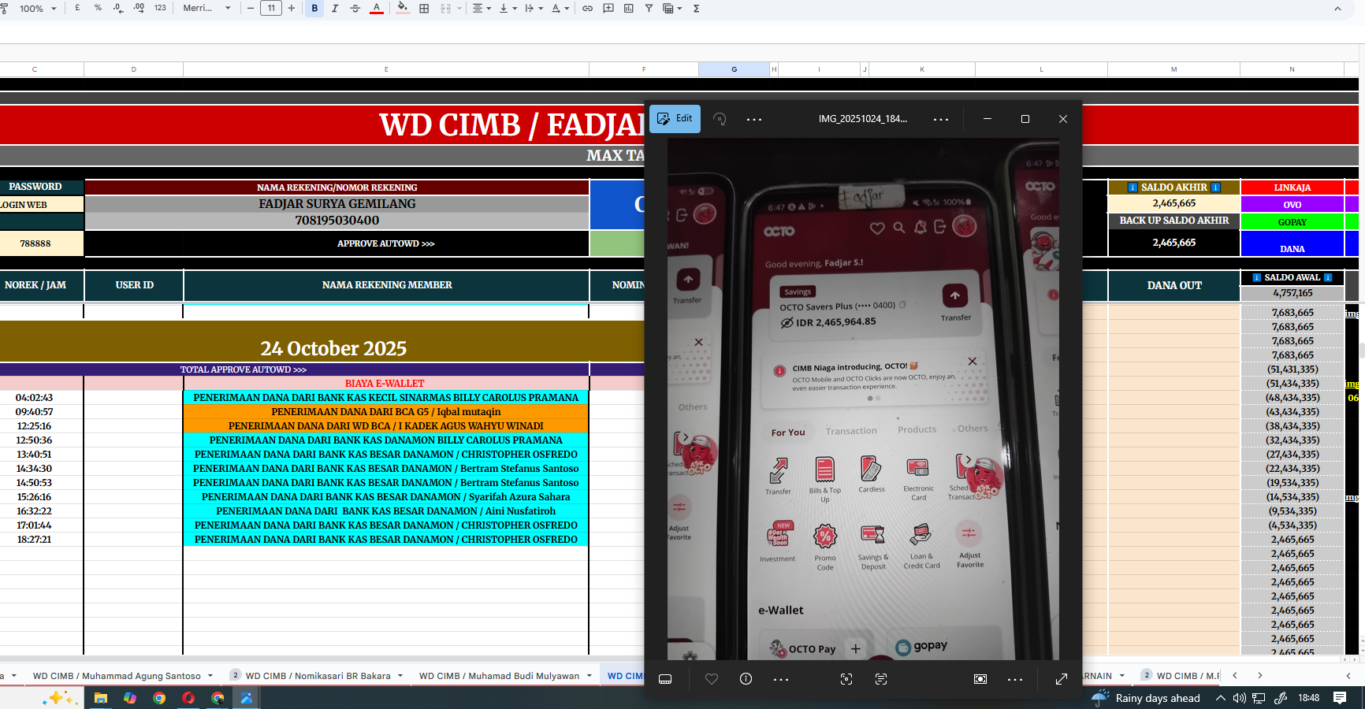Open the 100% zoom dropdown
1365x709 pixels.
pos(38,9)
